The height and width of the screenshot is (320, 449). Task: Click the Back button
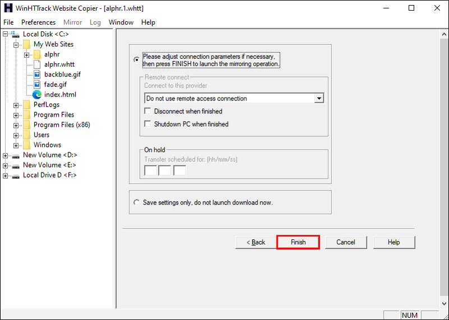(256, 242)
